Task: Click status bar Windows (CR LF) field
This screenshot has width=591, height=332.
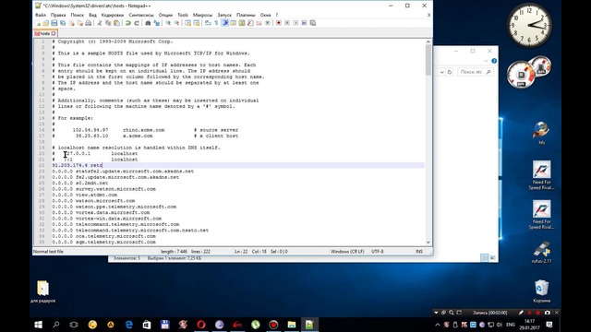Action: pyautogui.click(x=347, y=252)
